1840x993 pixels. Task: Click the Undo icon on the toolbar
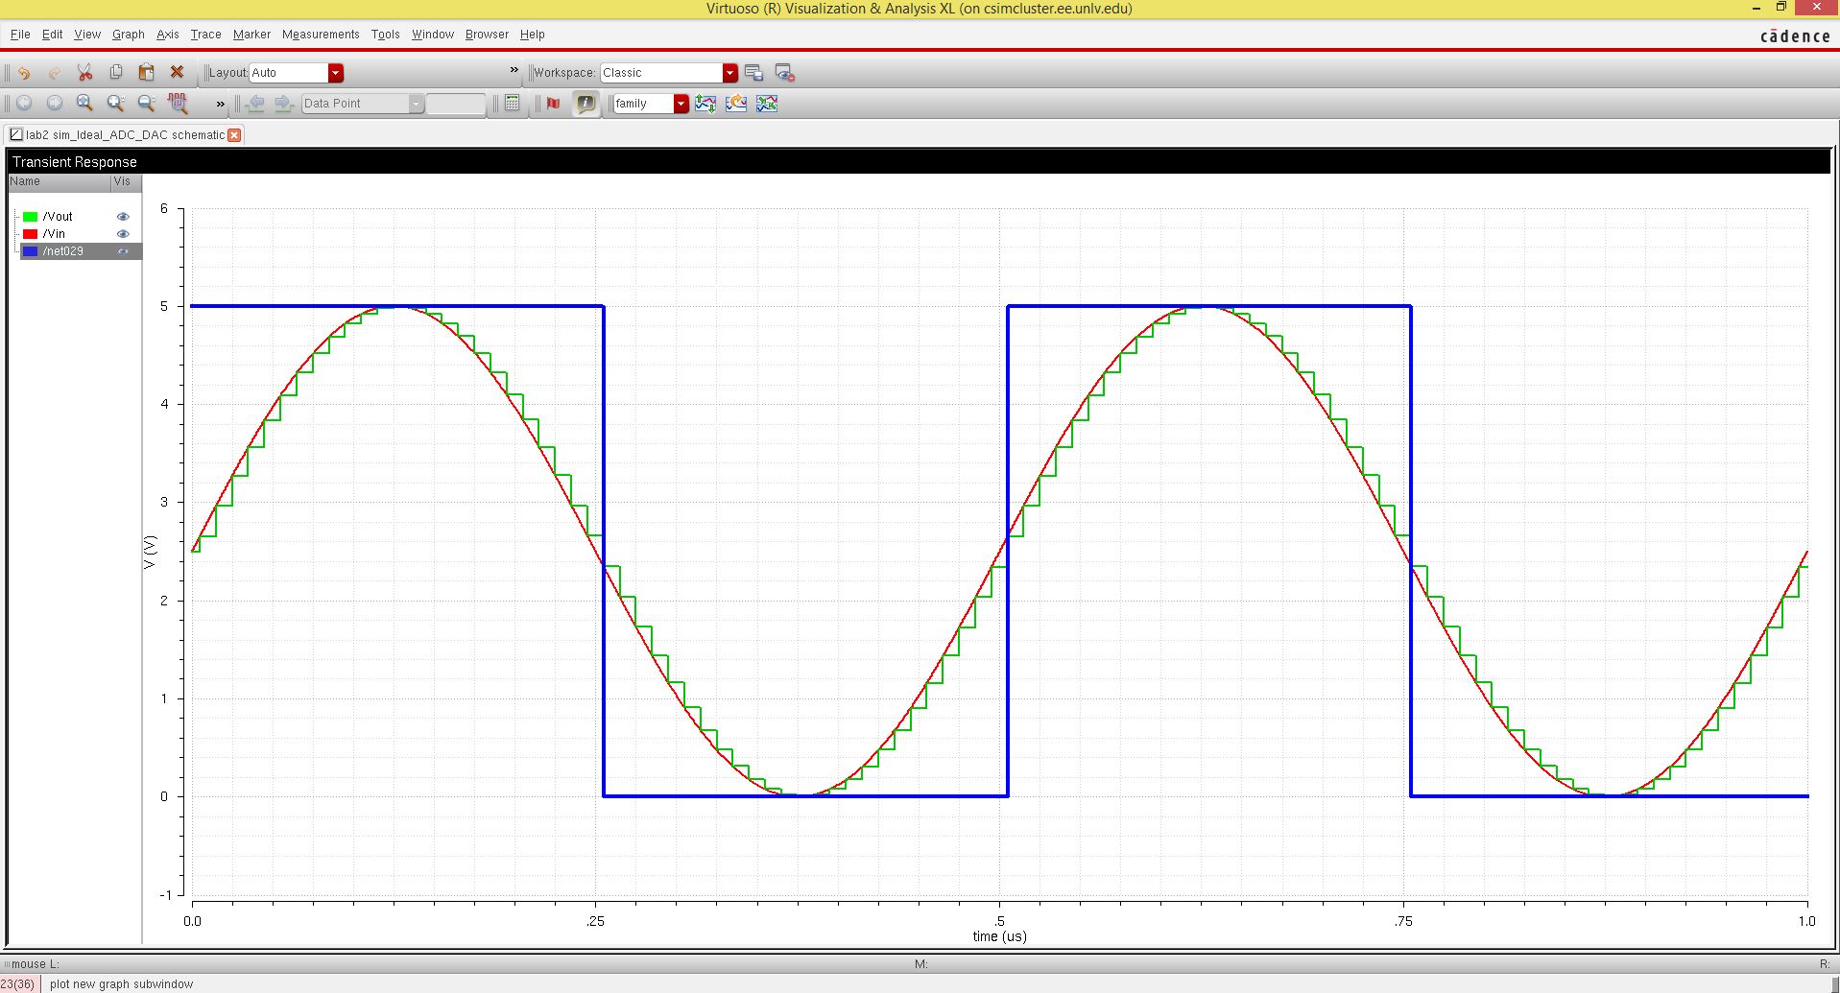click(23, 72)
